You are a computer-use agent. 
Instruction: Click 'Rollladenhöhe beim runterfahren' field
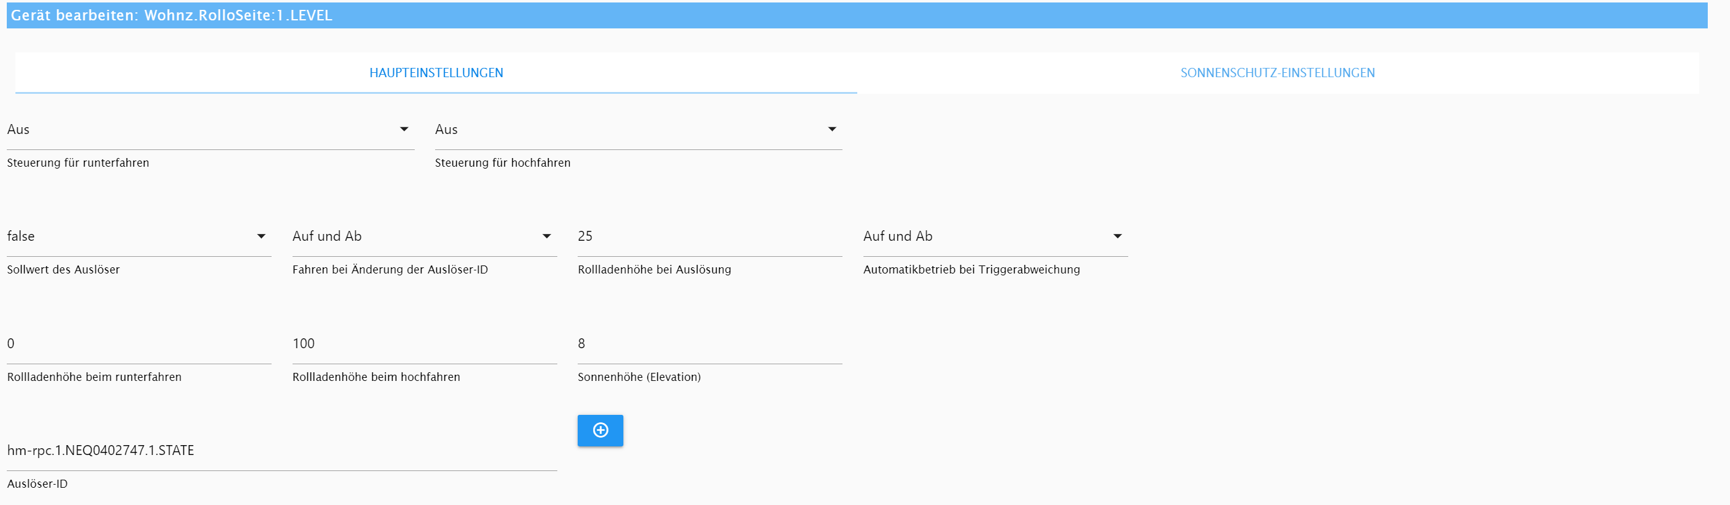138,344
